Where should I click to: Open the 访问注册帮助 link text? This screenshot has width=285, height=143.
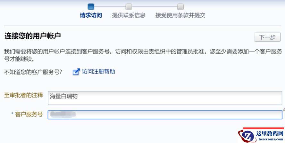click(98, 72)
